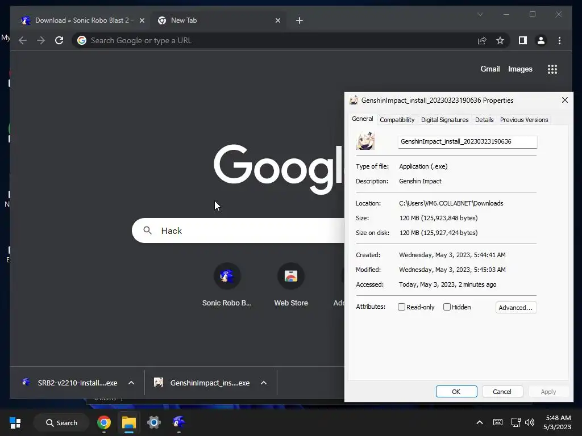This screenshot has width=582, height=436.
Task: Close the Properties dialog with X
Action: (x=564, y=100)
